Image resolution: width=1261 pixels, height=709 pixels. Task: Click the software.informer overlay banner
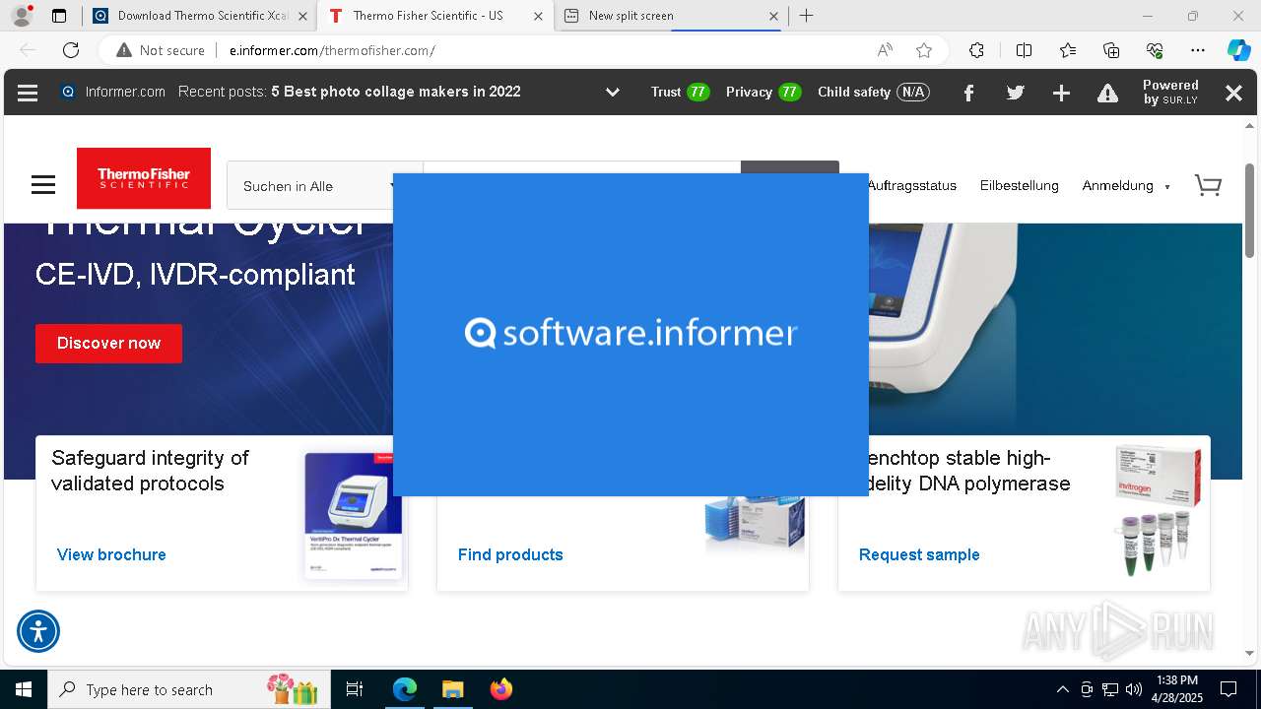(630, 334)
